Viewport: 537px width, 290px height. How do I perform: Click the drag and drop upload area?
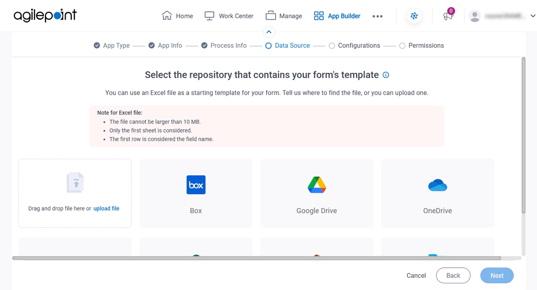coord(75,193)
